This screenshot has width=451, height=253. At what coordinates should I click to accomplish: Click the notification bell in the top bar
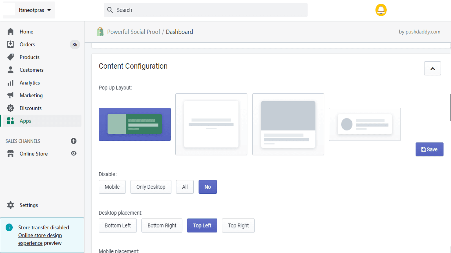coord(381,10)
